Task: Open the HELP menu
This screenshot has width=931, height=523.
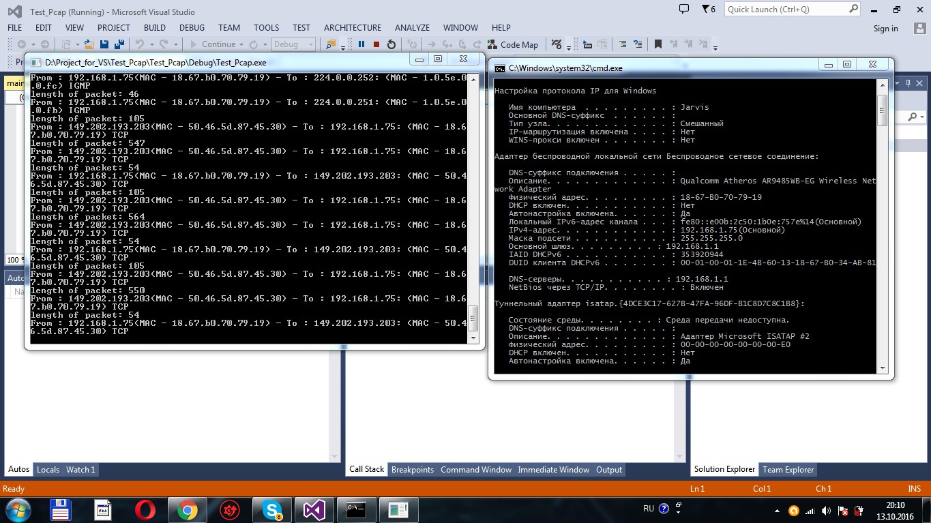Action: (501, 28)
